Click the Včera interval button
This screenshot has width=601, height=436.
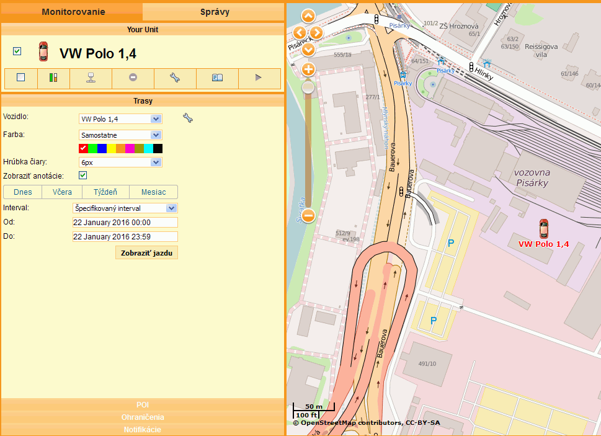[x=61, y=192]
